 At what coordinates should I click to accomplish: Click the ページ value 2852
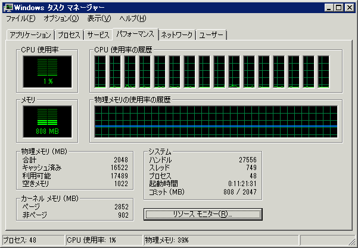click(122, 207)
